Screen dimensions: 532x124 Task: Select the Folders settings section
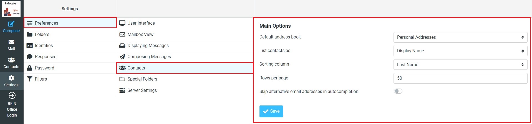(42, 34)
